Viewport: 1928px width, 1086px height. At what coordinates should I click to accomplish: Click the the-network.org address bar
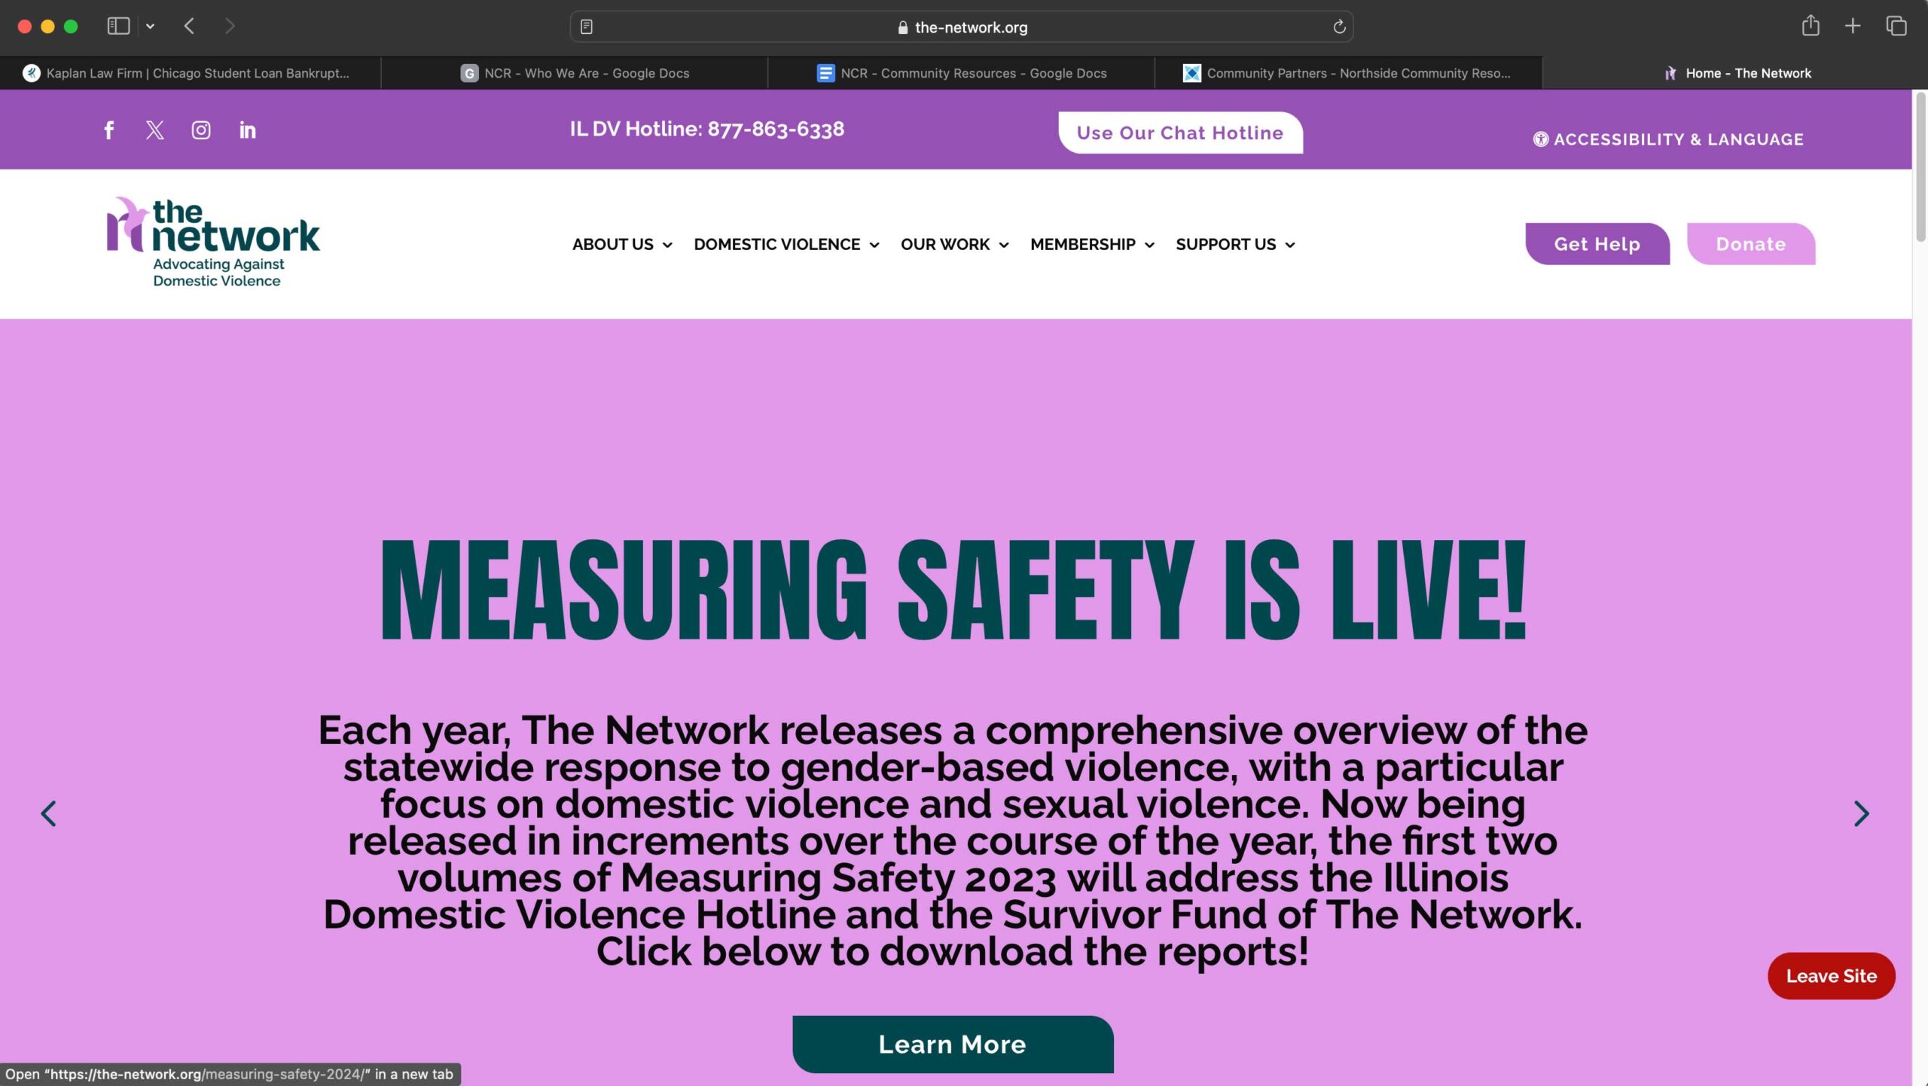click(962, 27)
